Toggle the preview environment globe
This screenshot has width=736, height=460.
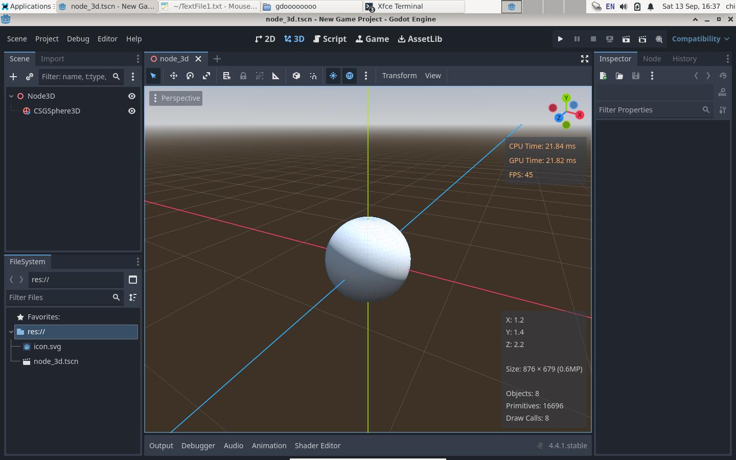350,76
